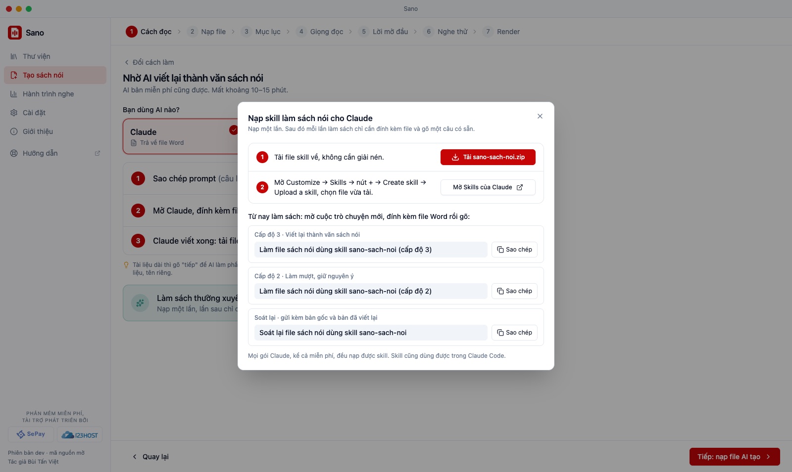Open SePay sponsor logo
Screen dimensions: 792x472
[31, 434]
